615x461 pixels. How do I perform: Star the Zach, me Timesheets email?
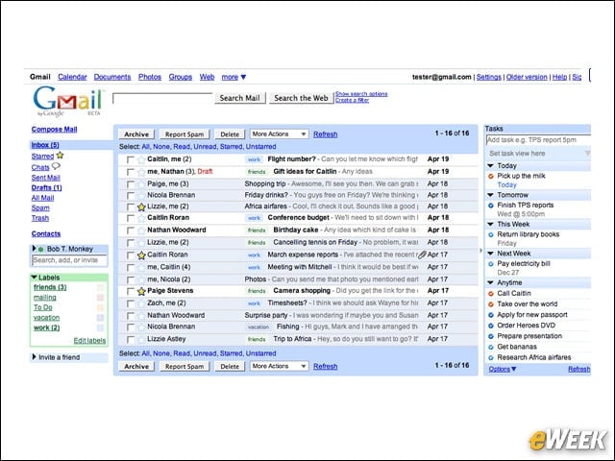pos(141,303)
